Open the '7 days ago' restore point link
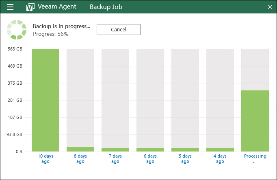 pyautogui.click(x=115, y=158)
